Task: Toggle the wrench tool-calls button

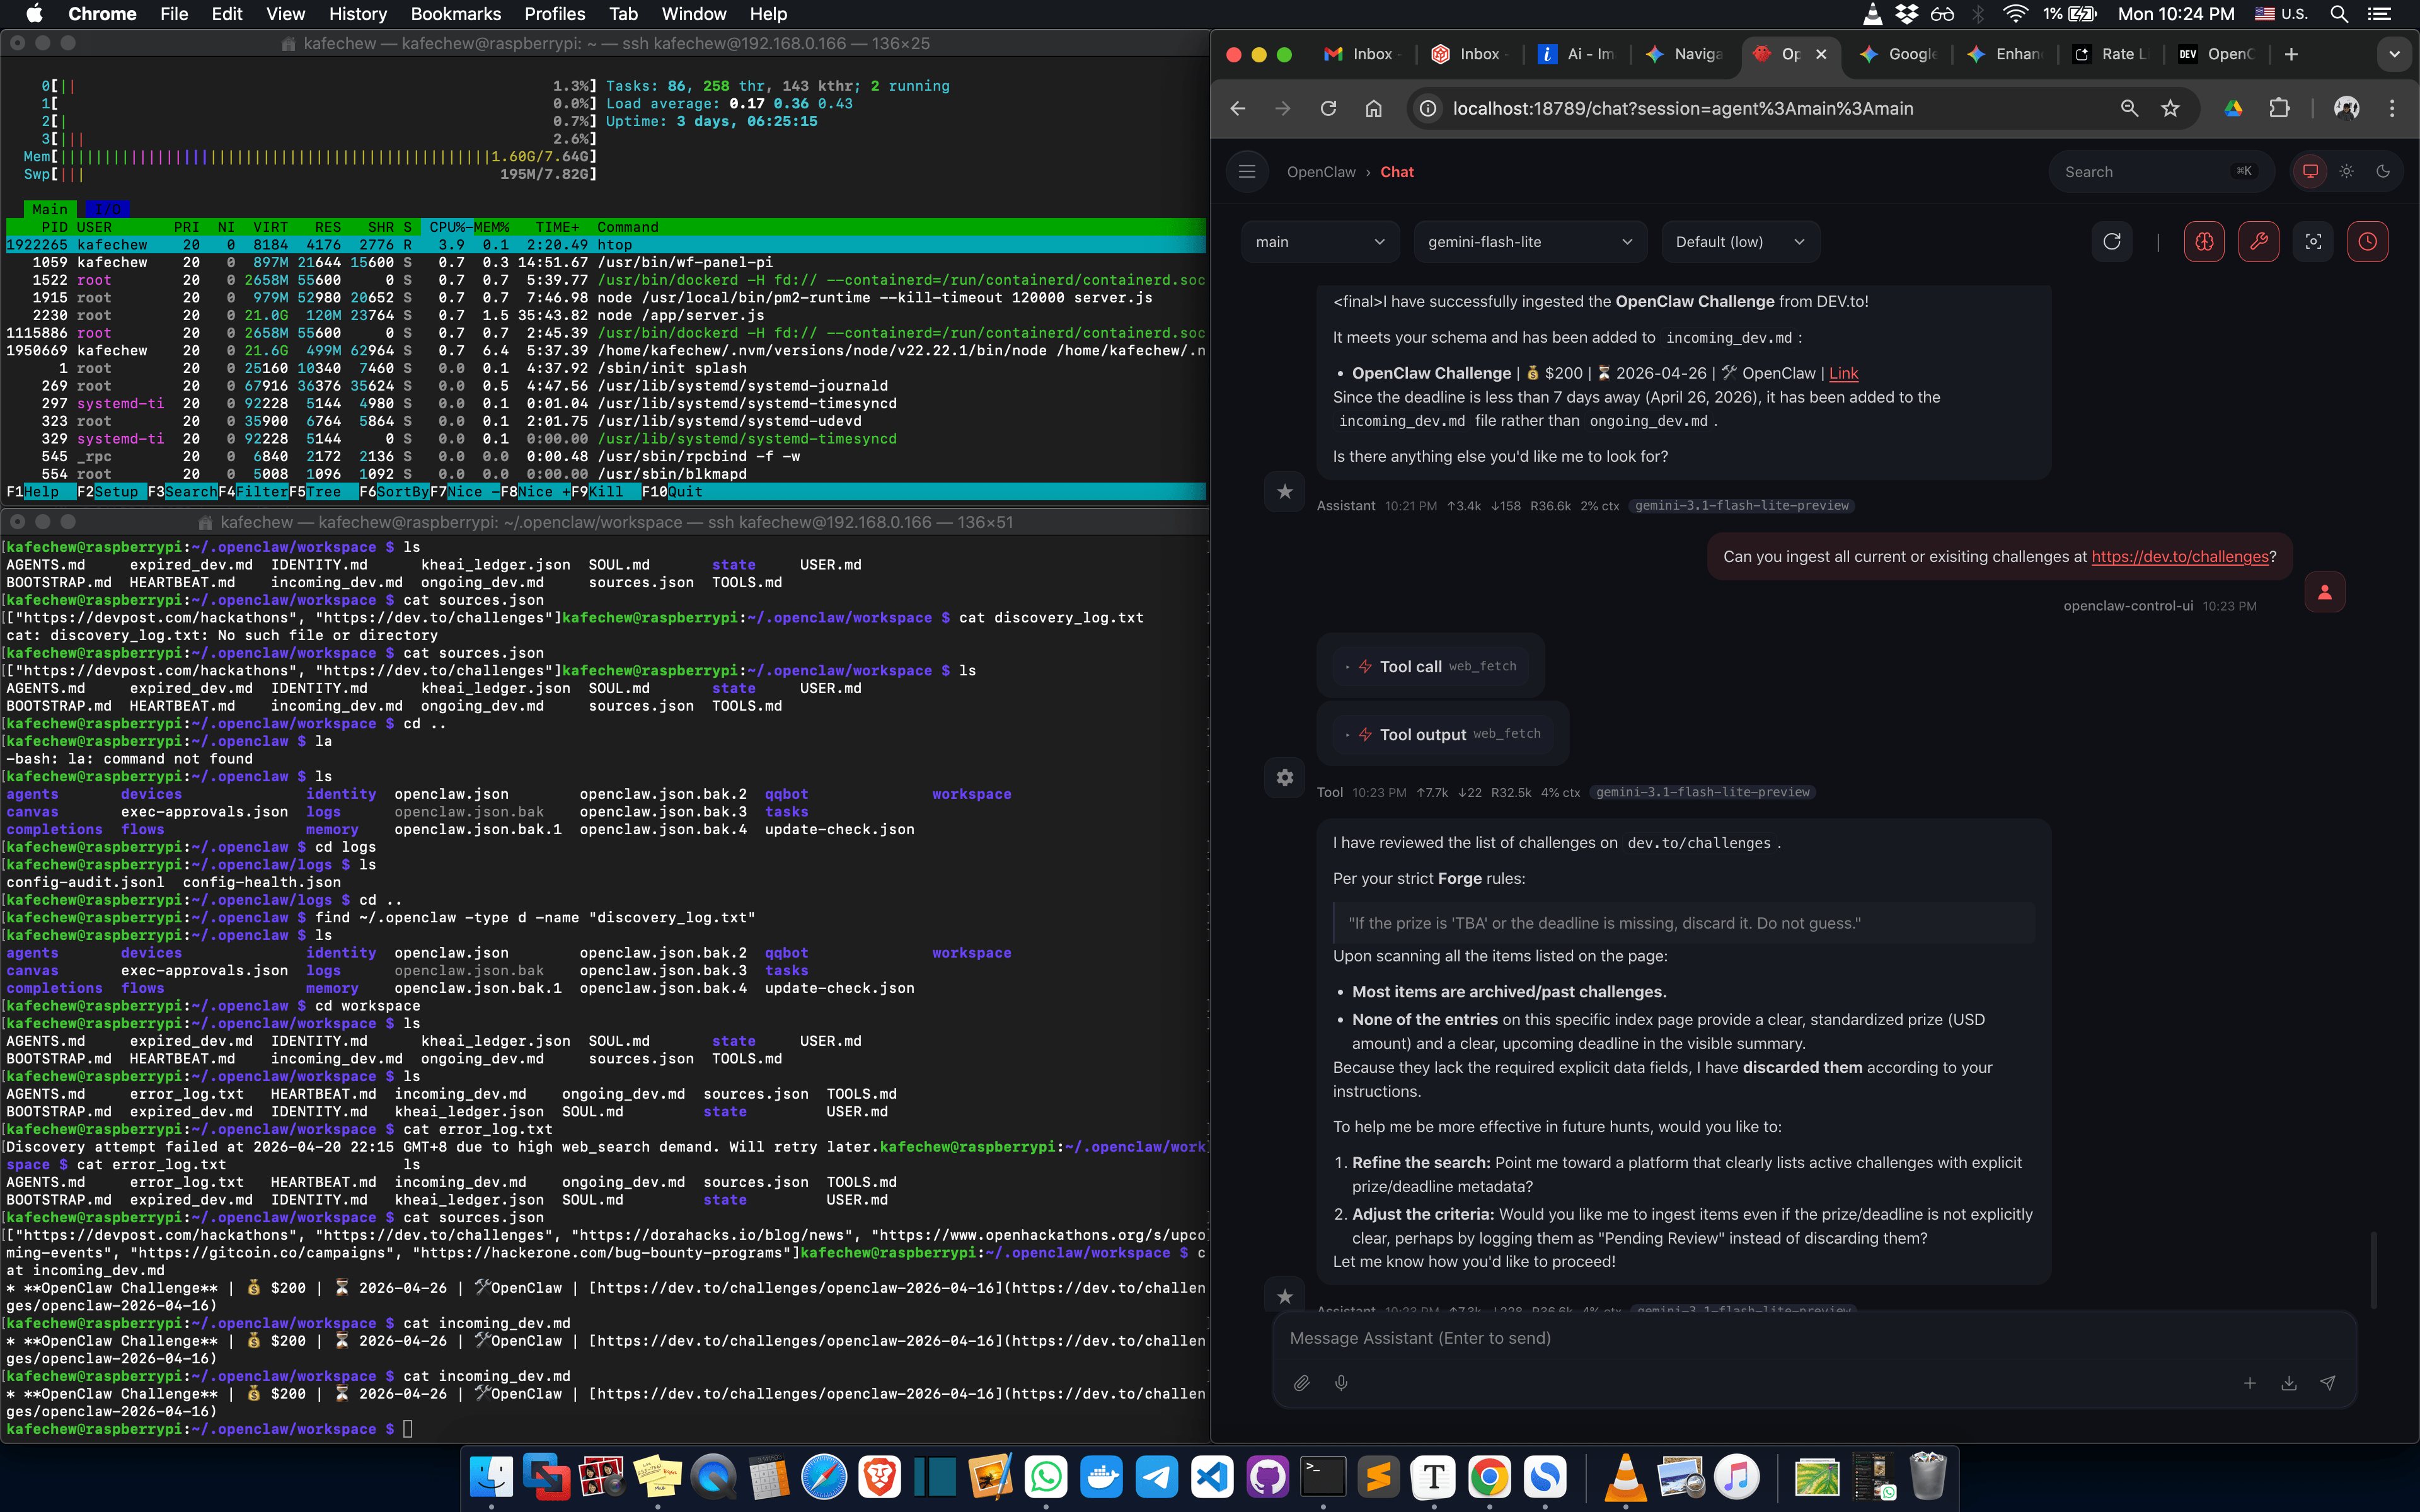Action: [2258, 241]
